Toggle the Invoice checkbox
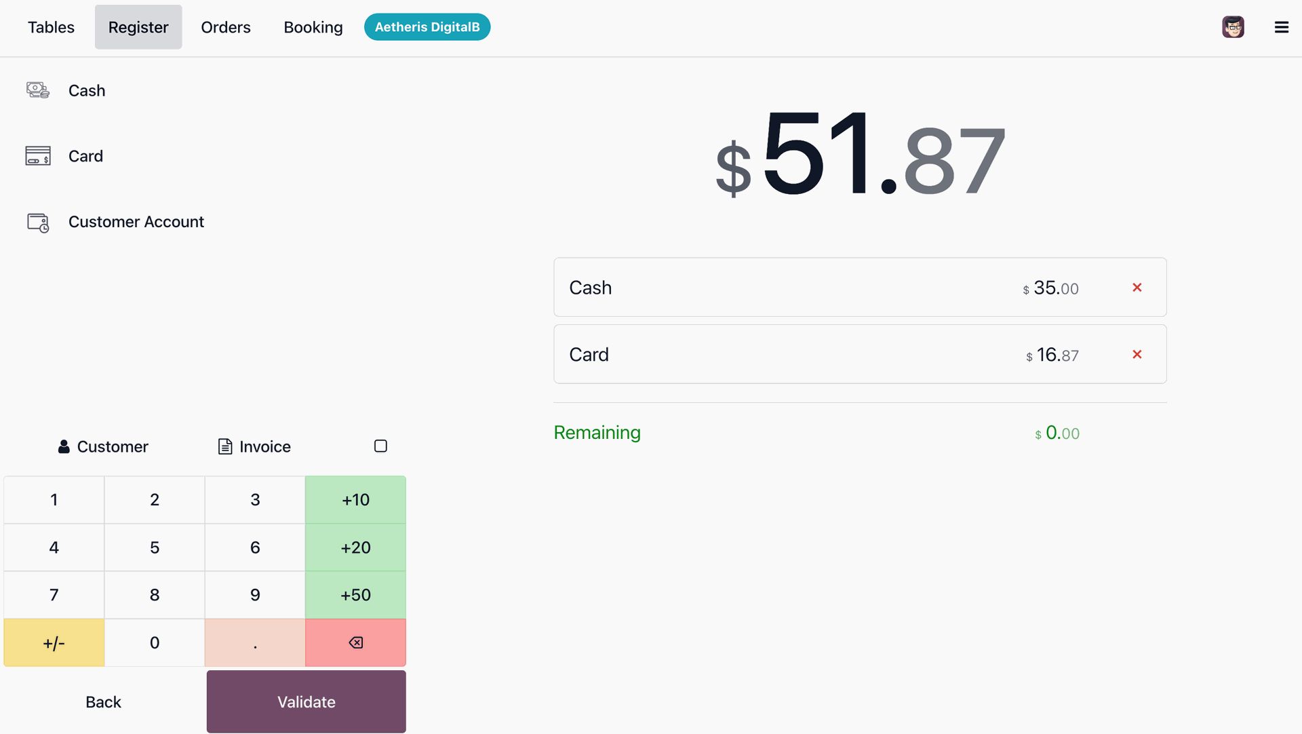The height and width of the screenshot is (734, 1302). tap(380, 446)
